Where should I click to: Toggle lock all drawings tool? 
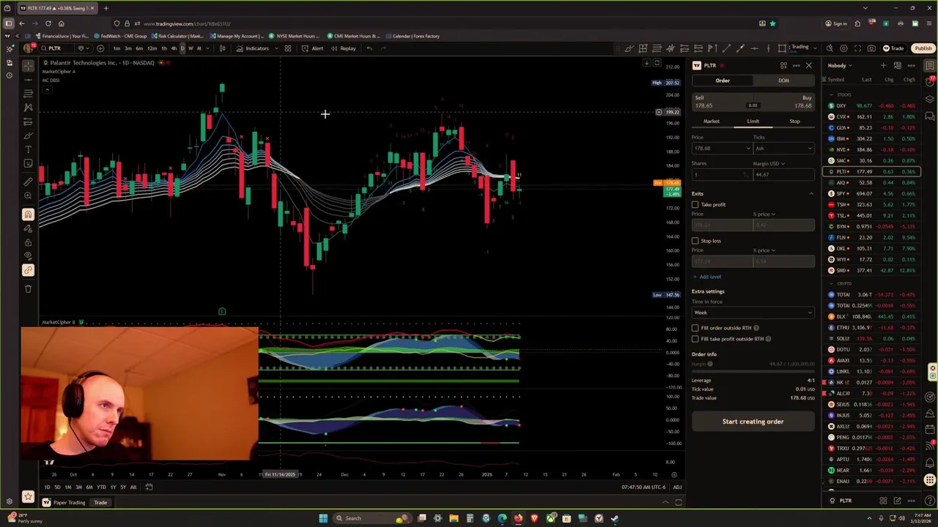click(28, 242)
